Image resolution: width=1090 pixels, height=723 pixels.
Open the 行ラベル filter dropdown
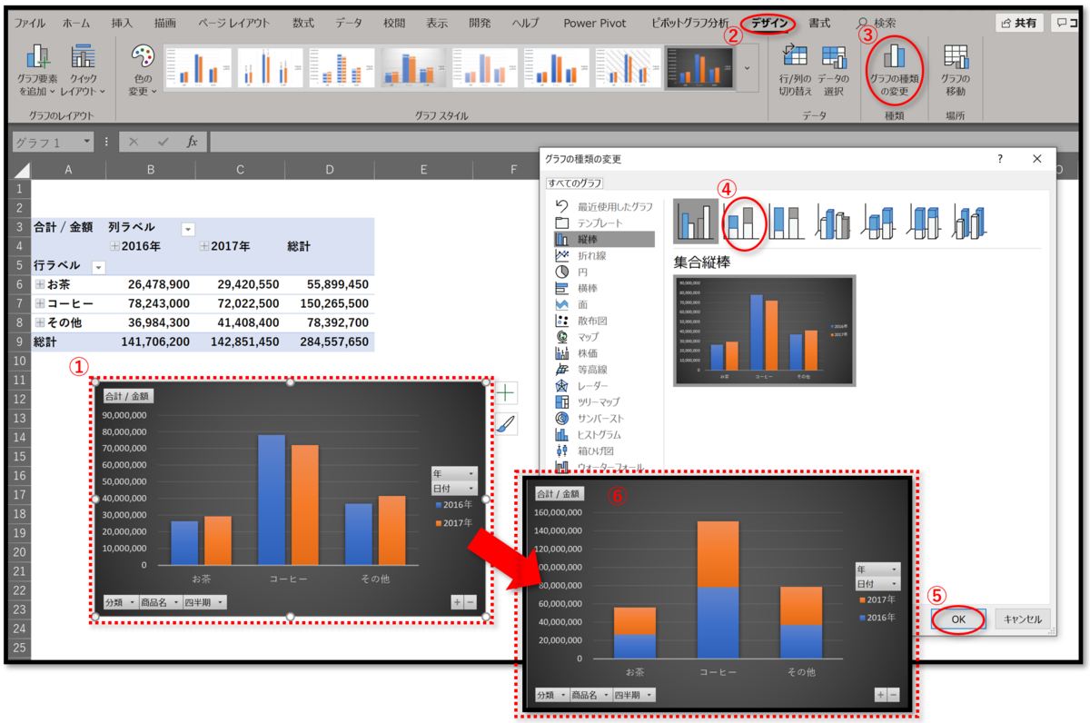98,267
